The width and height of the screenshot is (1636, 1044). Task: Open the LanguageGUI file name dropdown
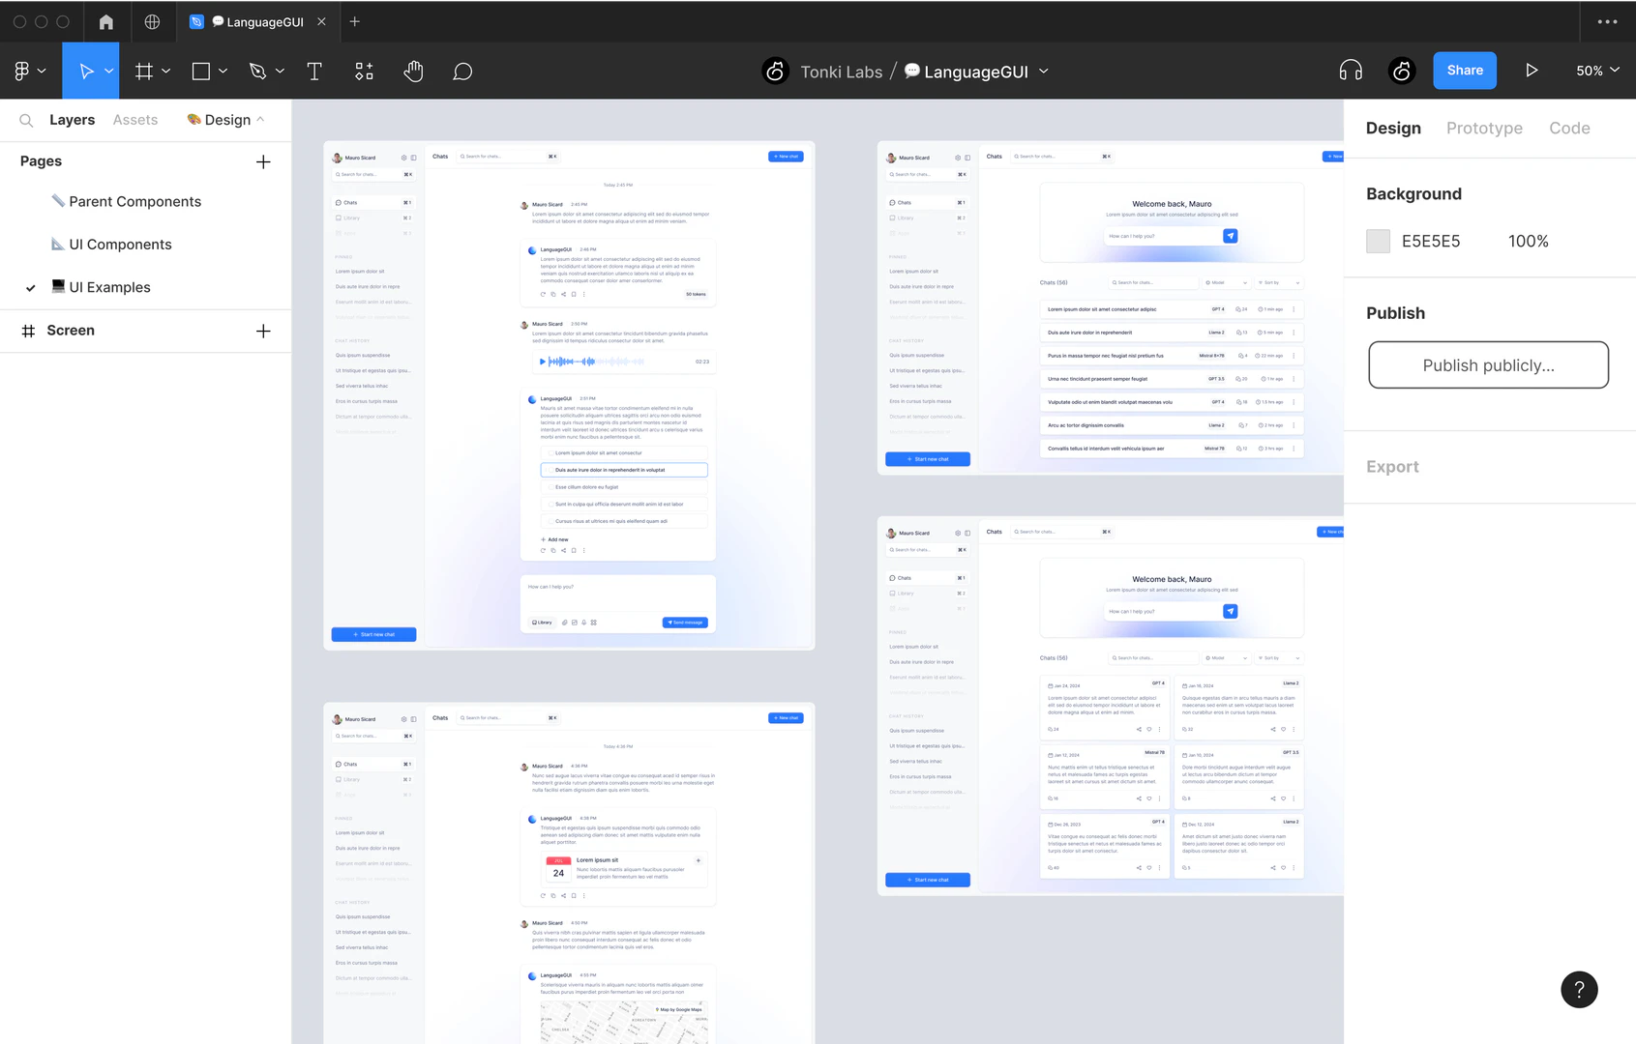click(1043, 71)
